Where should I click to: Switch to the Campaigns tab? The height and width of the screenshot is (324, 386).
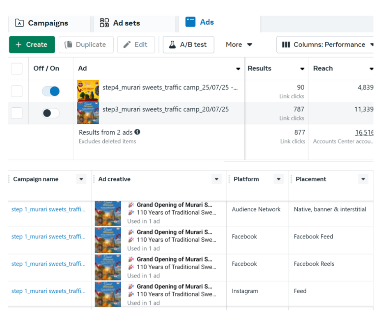tap(48, 23)
